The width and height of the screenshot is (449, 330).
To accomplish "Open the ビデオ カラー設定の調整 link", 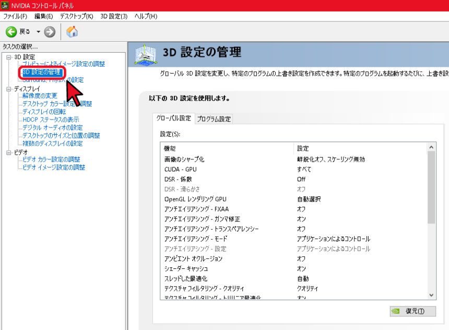I will pos(51,159).
